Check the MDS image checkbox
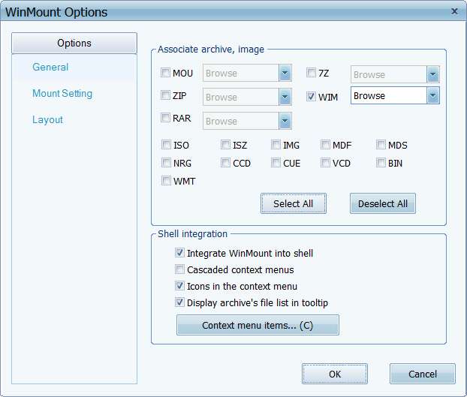Image resolution: width=467 pixels, height=397 pixels. [381, 145]
